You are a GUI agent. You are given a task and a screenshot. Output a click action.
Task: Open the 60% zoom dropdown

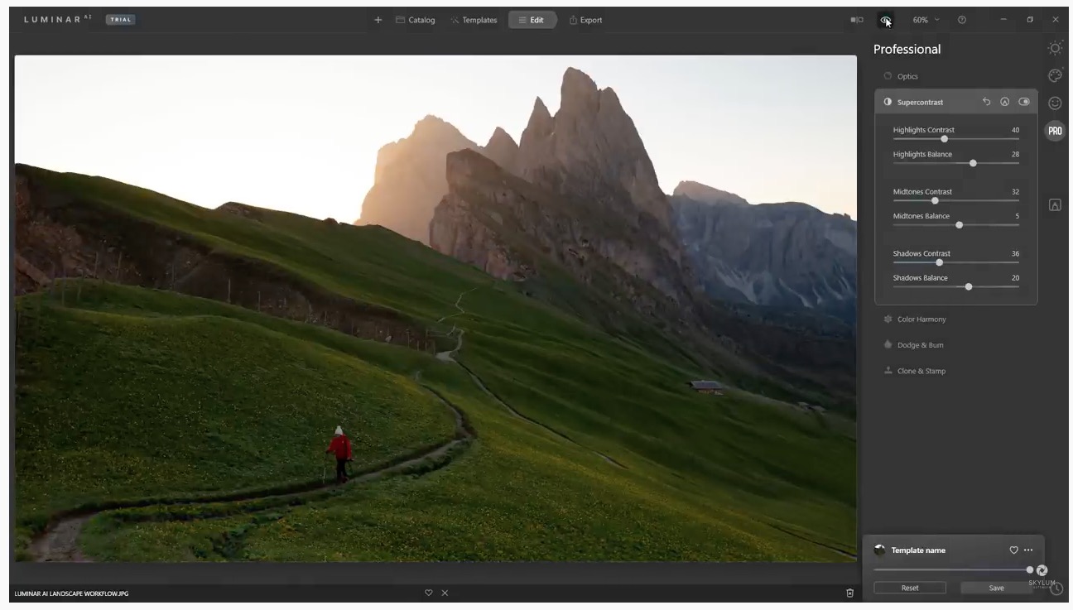[x=926, y=20]
